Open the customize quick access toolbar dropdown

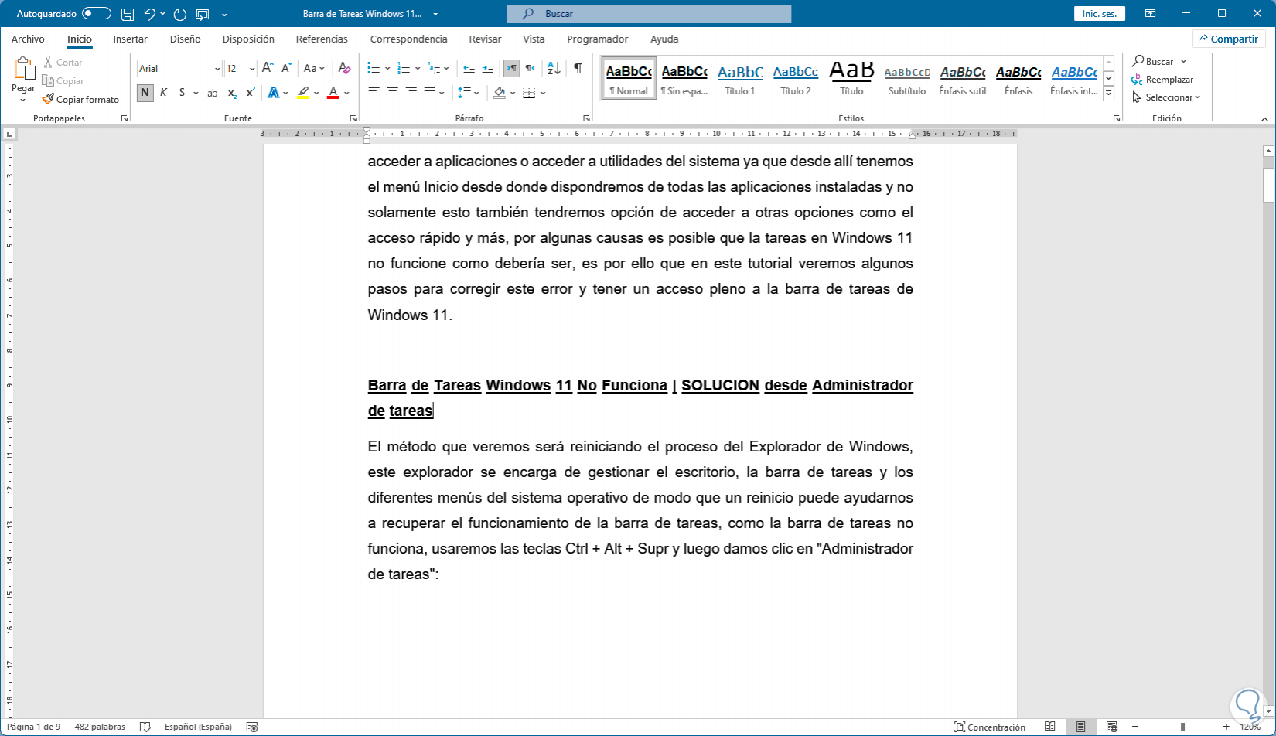224,14
